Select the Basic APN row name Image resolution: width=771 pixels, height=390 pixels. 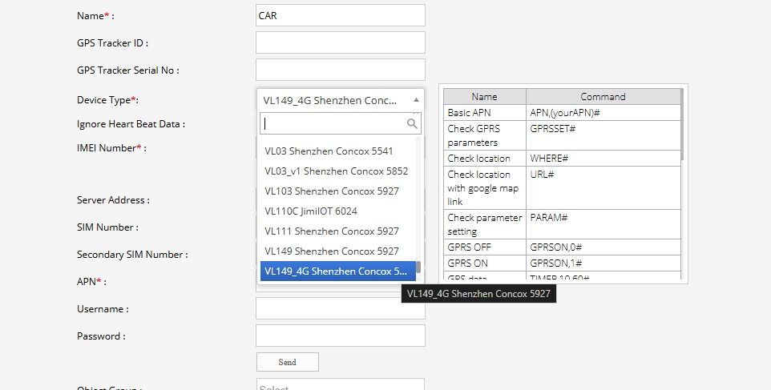point(485,112)
